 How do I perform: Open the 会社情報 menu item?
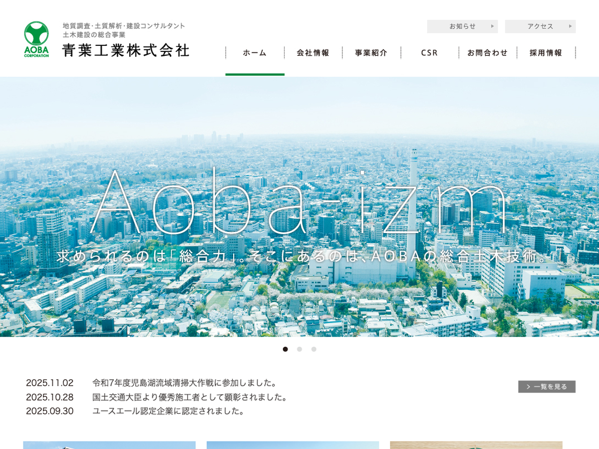pos(313,53)
